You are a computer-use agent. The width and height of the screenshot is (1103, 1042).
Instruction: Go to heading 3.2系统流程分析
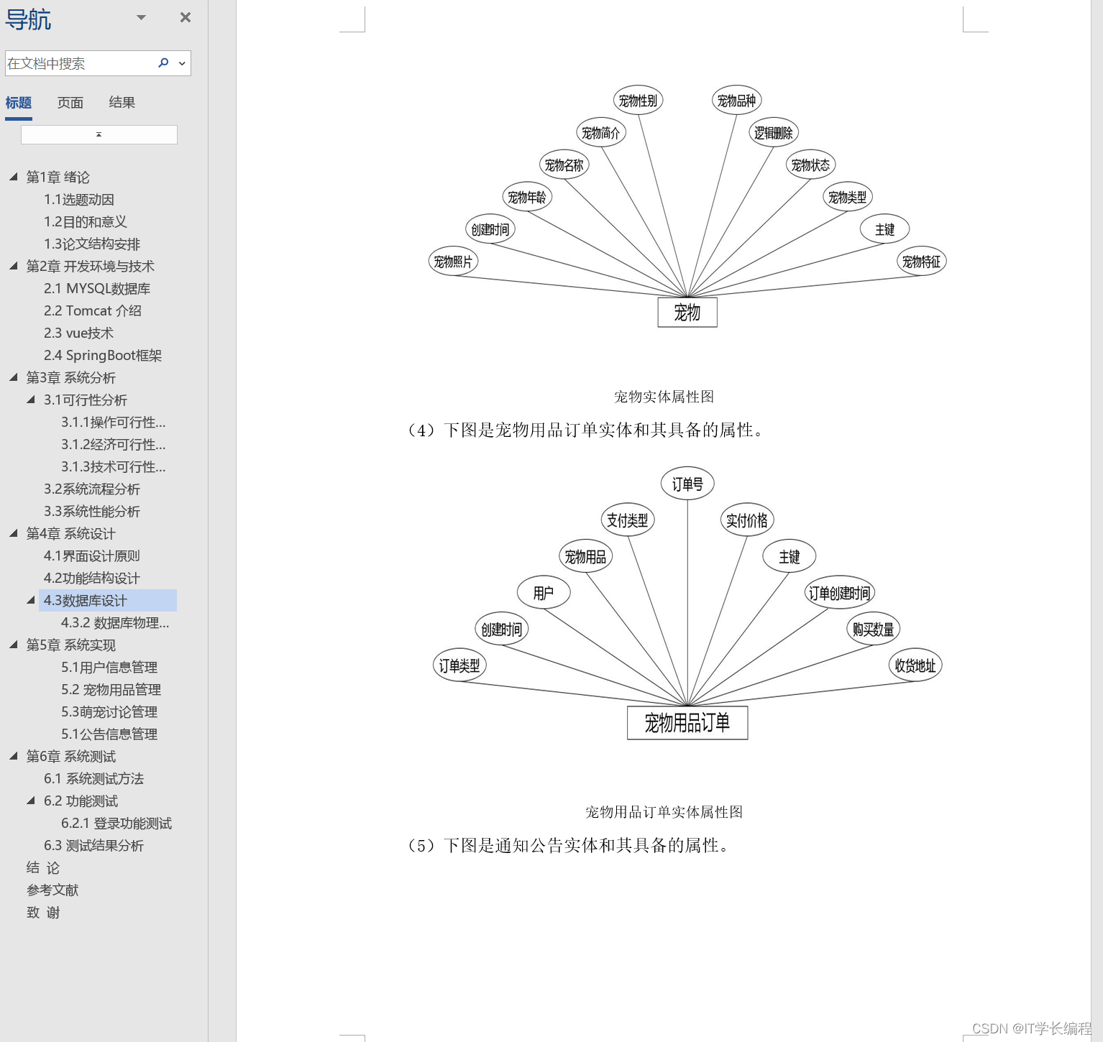coord(92,489)
